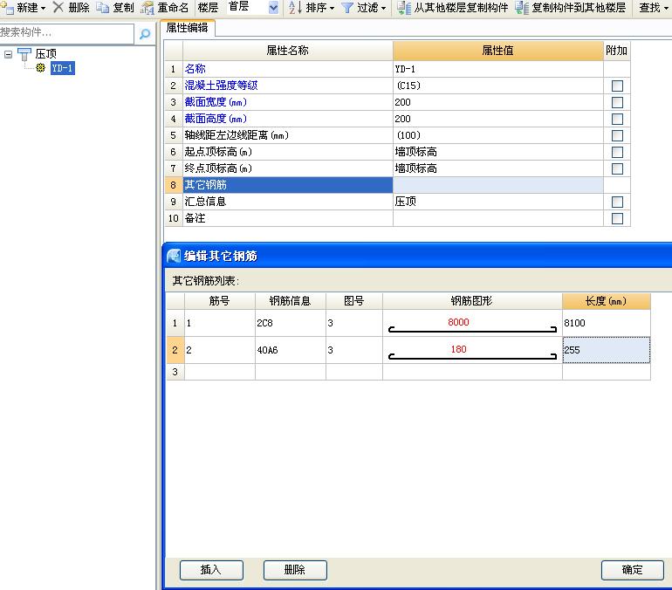Select rebar list row number 3
672x590 pixels.
[175, 372]
